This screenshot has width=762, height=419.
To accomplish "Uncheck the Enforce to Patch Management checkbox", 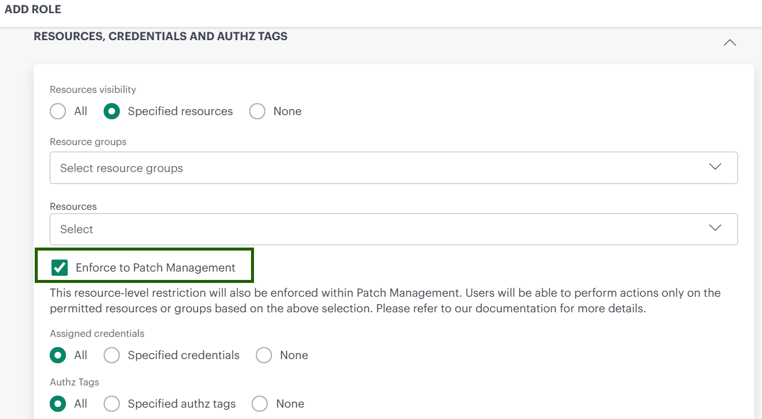I will (59, 267).
